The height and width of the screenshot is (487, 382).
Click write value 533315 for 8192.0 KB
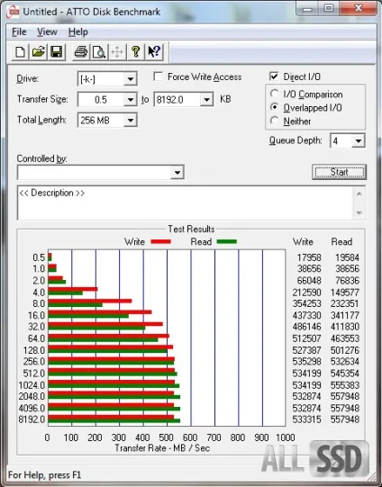[307, 419]
